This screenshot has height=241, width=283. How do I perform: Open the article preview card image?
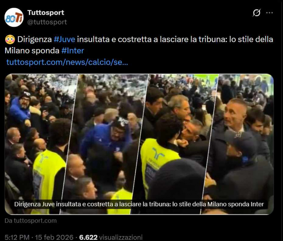coord(139,144)
